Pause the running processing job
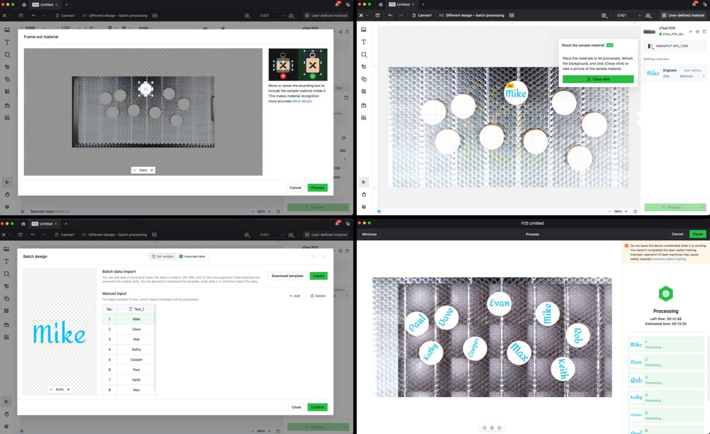This screenshot has width=710, height=434. click(698, 234)
